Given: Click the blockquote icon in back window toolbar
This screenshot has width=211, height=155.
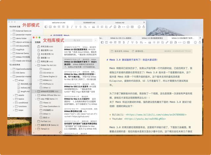Looking at the screenshot, I should click(93, 27).
